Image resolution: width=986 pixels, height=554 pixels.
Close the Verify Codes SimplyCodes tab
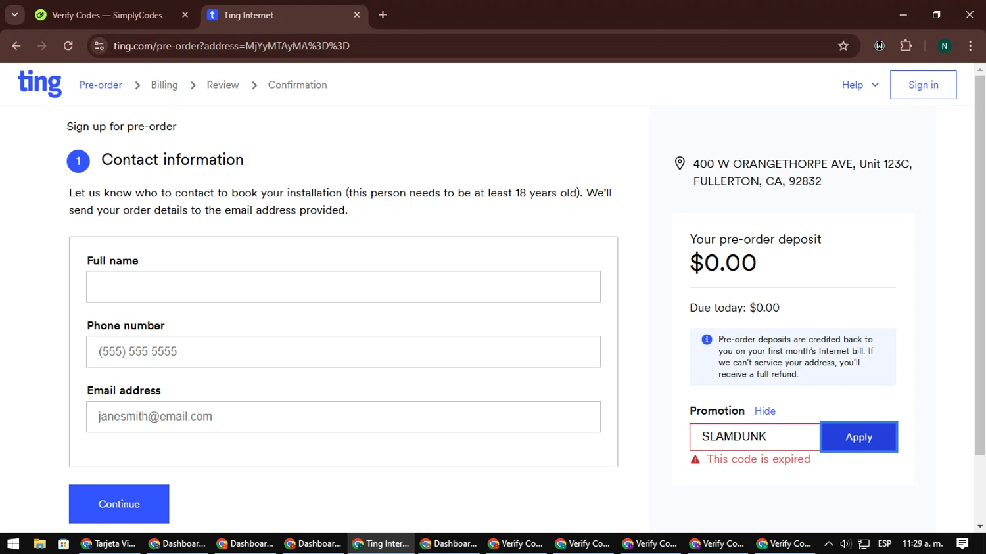click(x=185, y=15)
